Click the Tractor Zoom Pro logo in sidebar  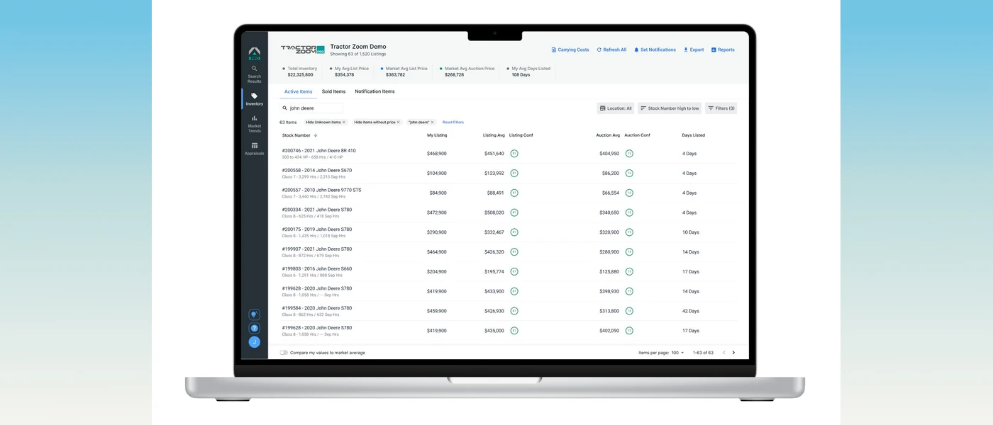tap(254, 53)
